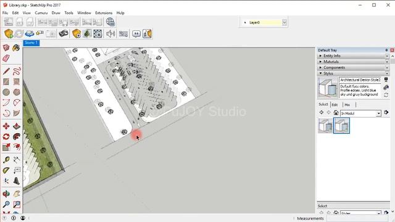Select the 3D Text tool

pos(17,181)
